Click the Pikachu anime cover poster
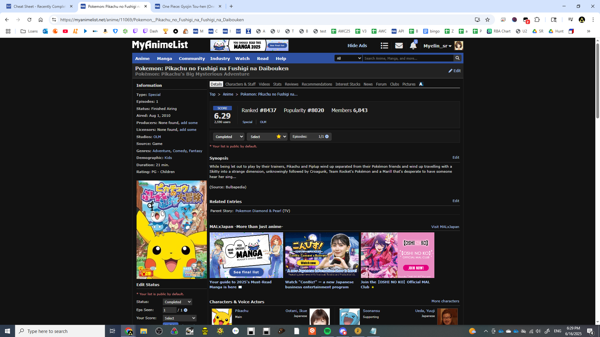Image resolution: width=600 pixels, height=337 pixels. pyautogui.click(x=172, y=230)
